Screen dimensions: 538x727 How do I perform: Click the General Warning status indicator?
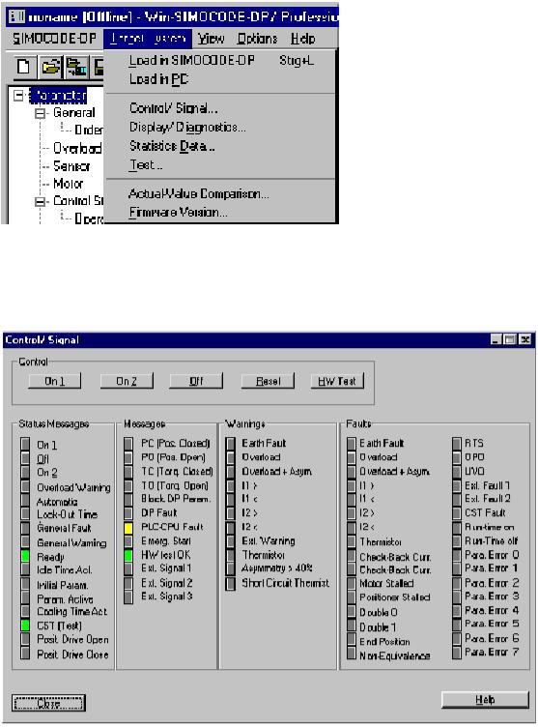coord(25,542)
